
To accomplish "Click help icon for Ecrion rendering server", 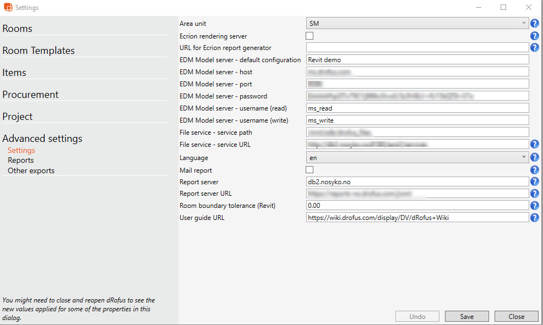I will (534, 36).
